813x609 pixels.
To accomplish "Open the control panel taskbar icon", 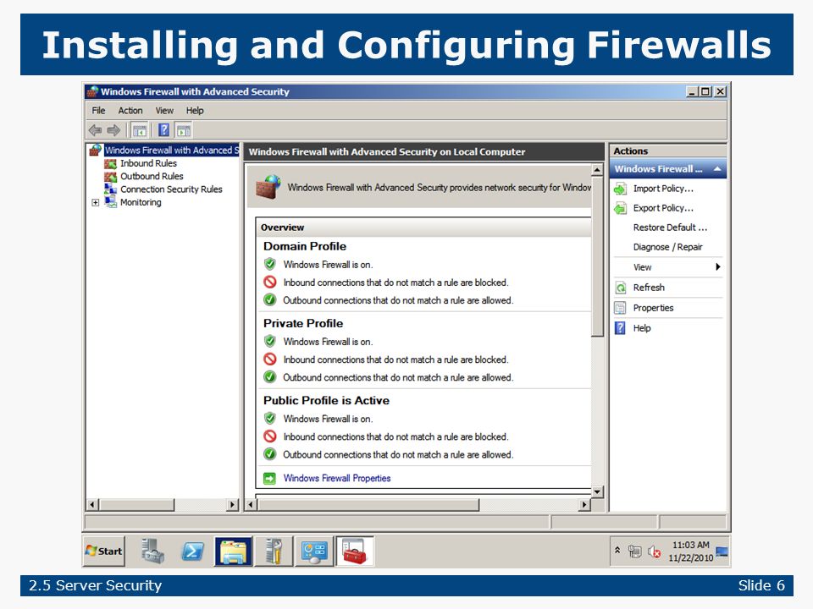I will 314,552.
